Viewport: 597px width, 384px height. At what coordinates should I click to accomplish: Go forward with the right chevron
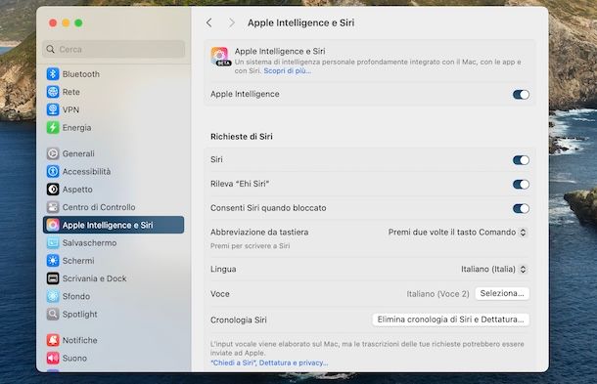point(232,22)
